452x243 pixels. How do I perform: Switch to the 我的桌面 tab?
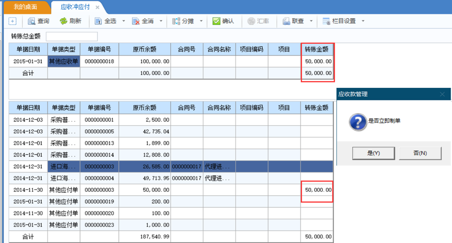coord(25,7)
